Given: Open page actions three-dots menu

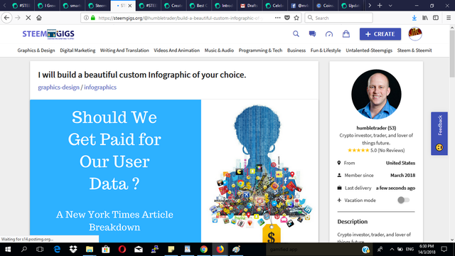Looking at the screenshot, I should pos(278,18).
